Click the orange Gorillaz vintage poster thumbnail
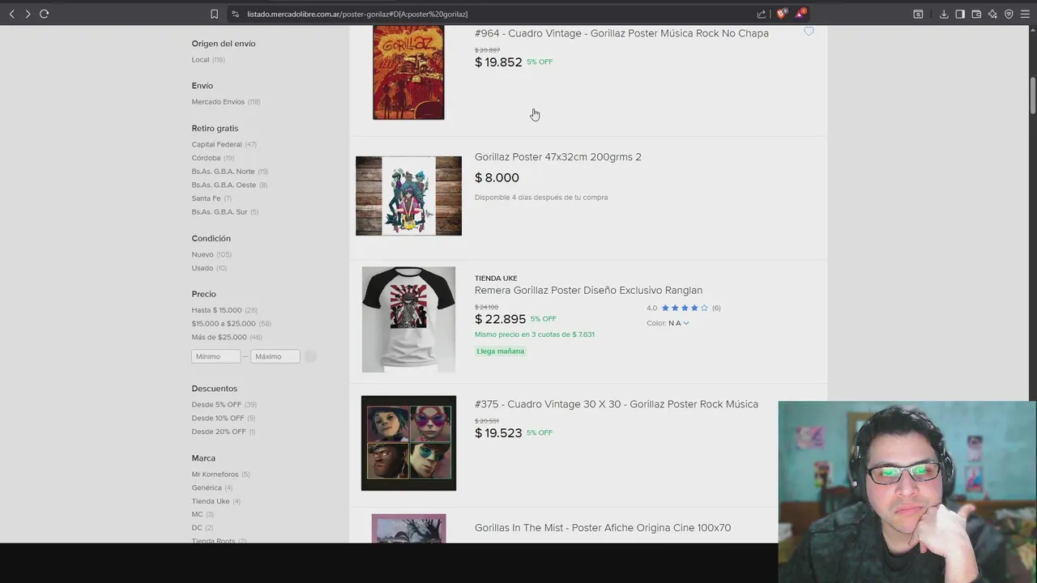 408,72
